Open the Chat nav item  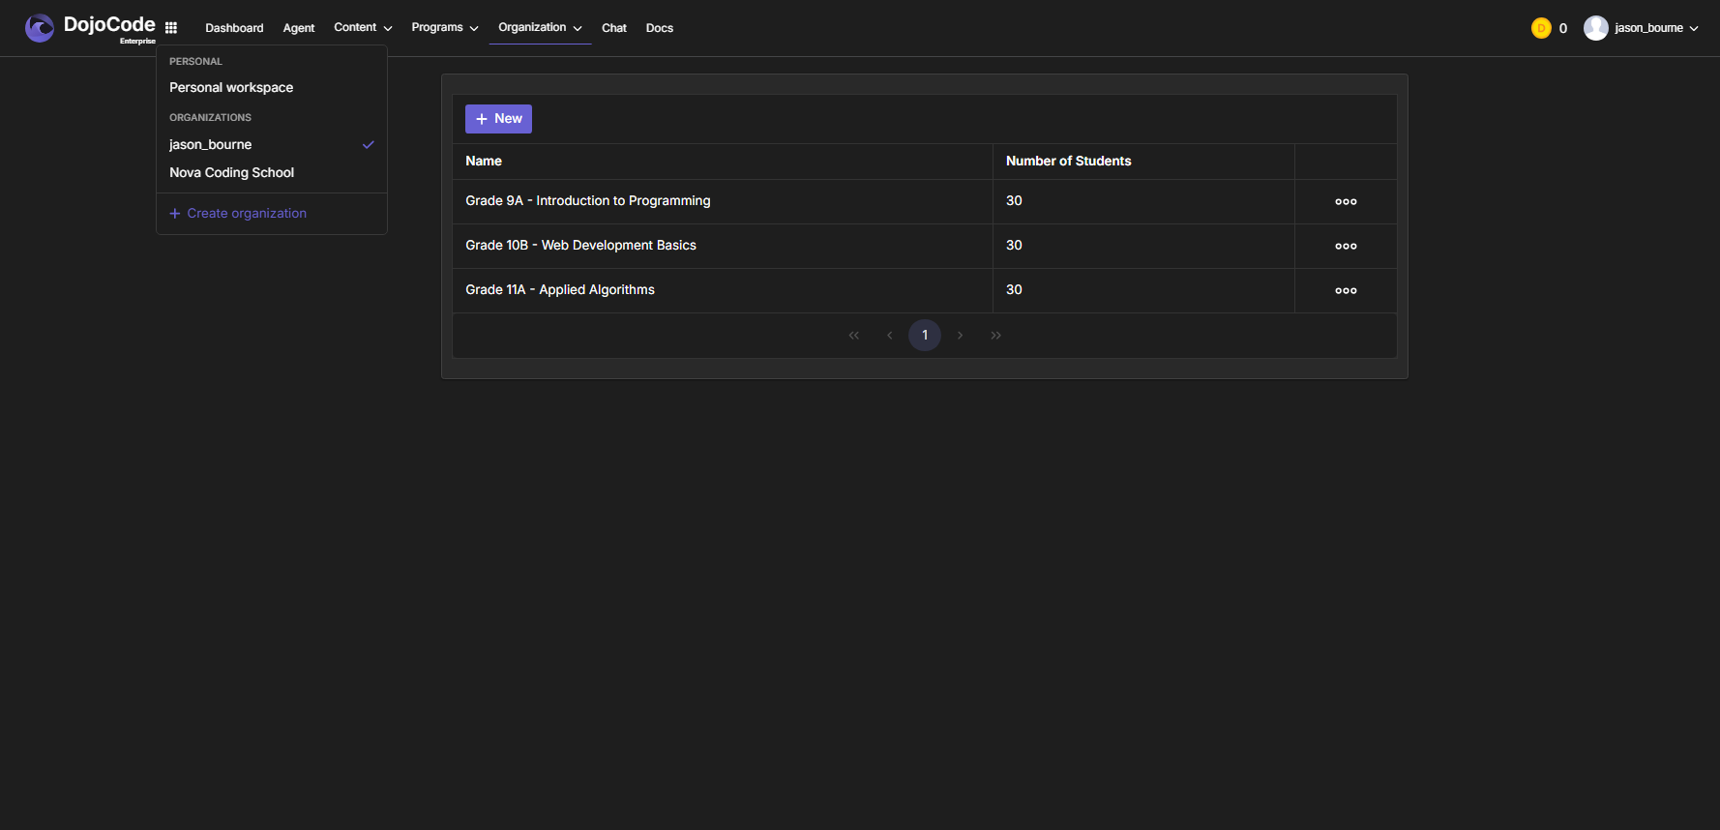point(614,28)
